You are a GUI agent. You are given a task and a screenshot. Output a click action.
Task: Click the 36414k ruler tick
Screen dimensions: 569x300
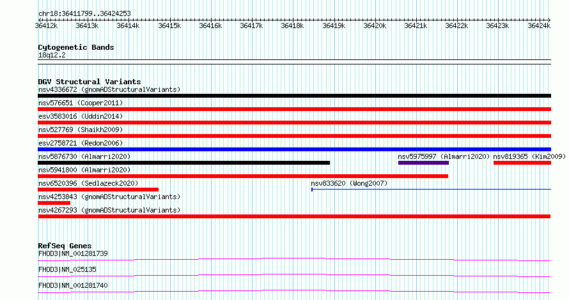coord(128,26)
